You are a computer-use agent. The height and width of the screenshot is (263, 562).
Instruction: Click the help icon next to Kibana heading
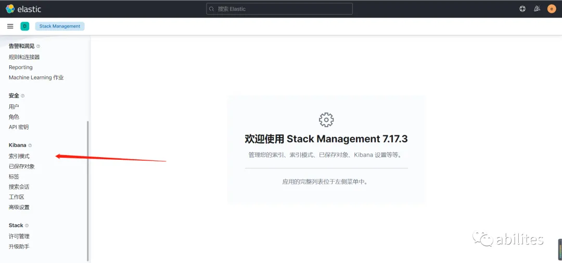pos(30,145)
